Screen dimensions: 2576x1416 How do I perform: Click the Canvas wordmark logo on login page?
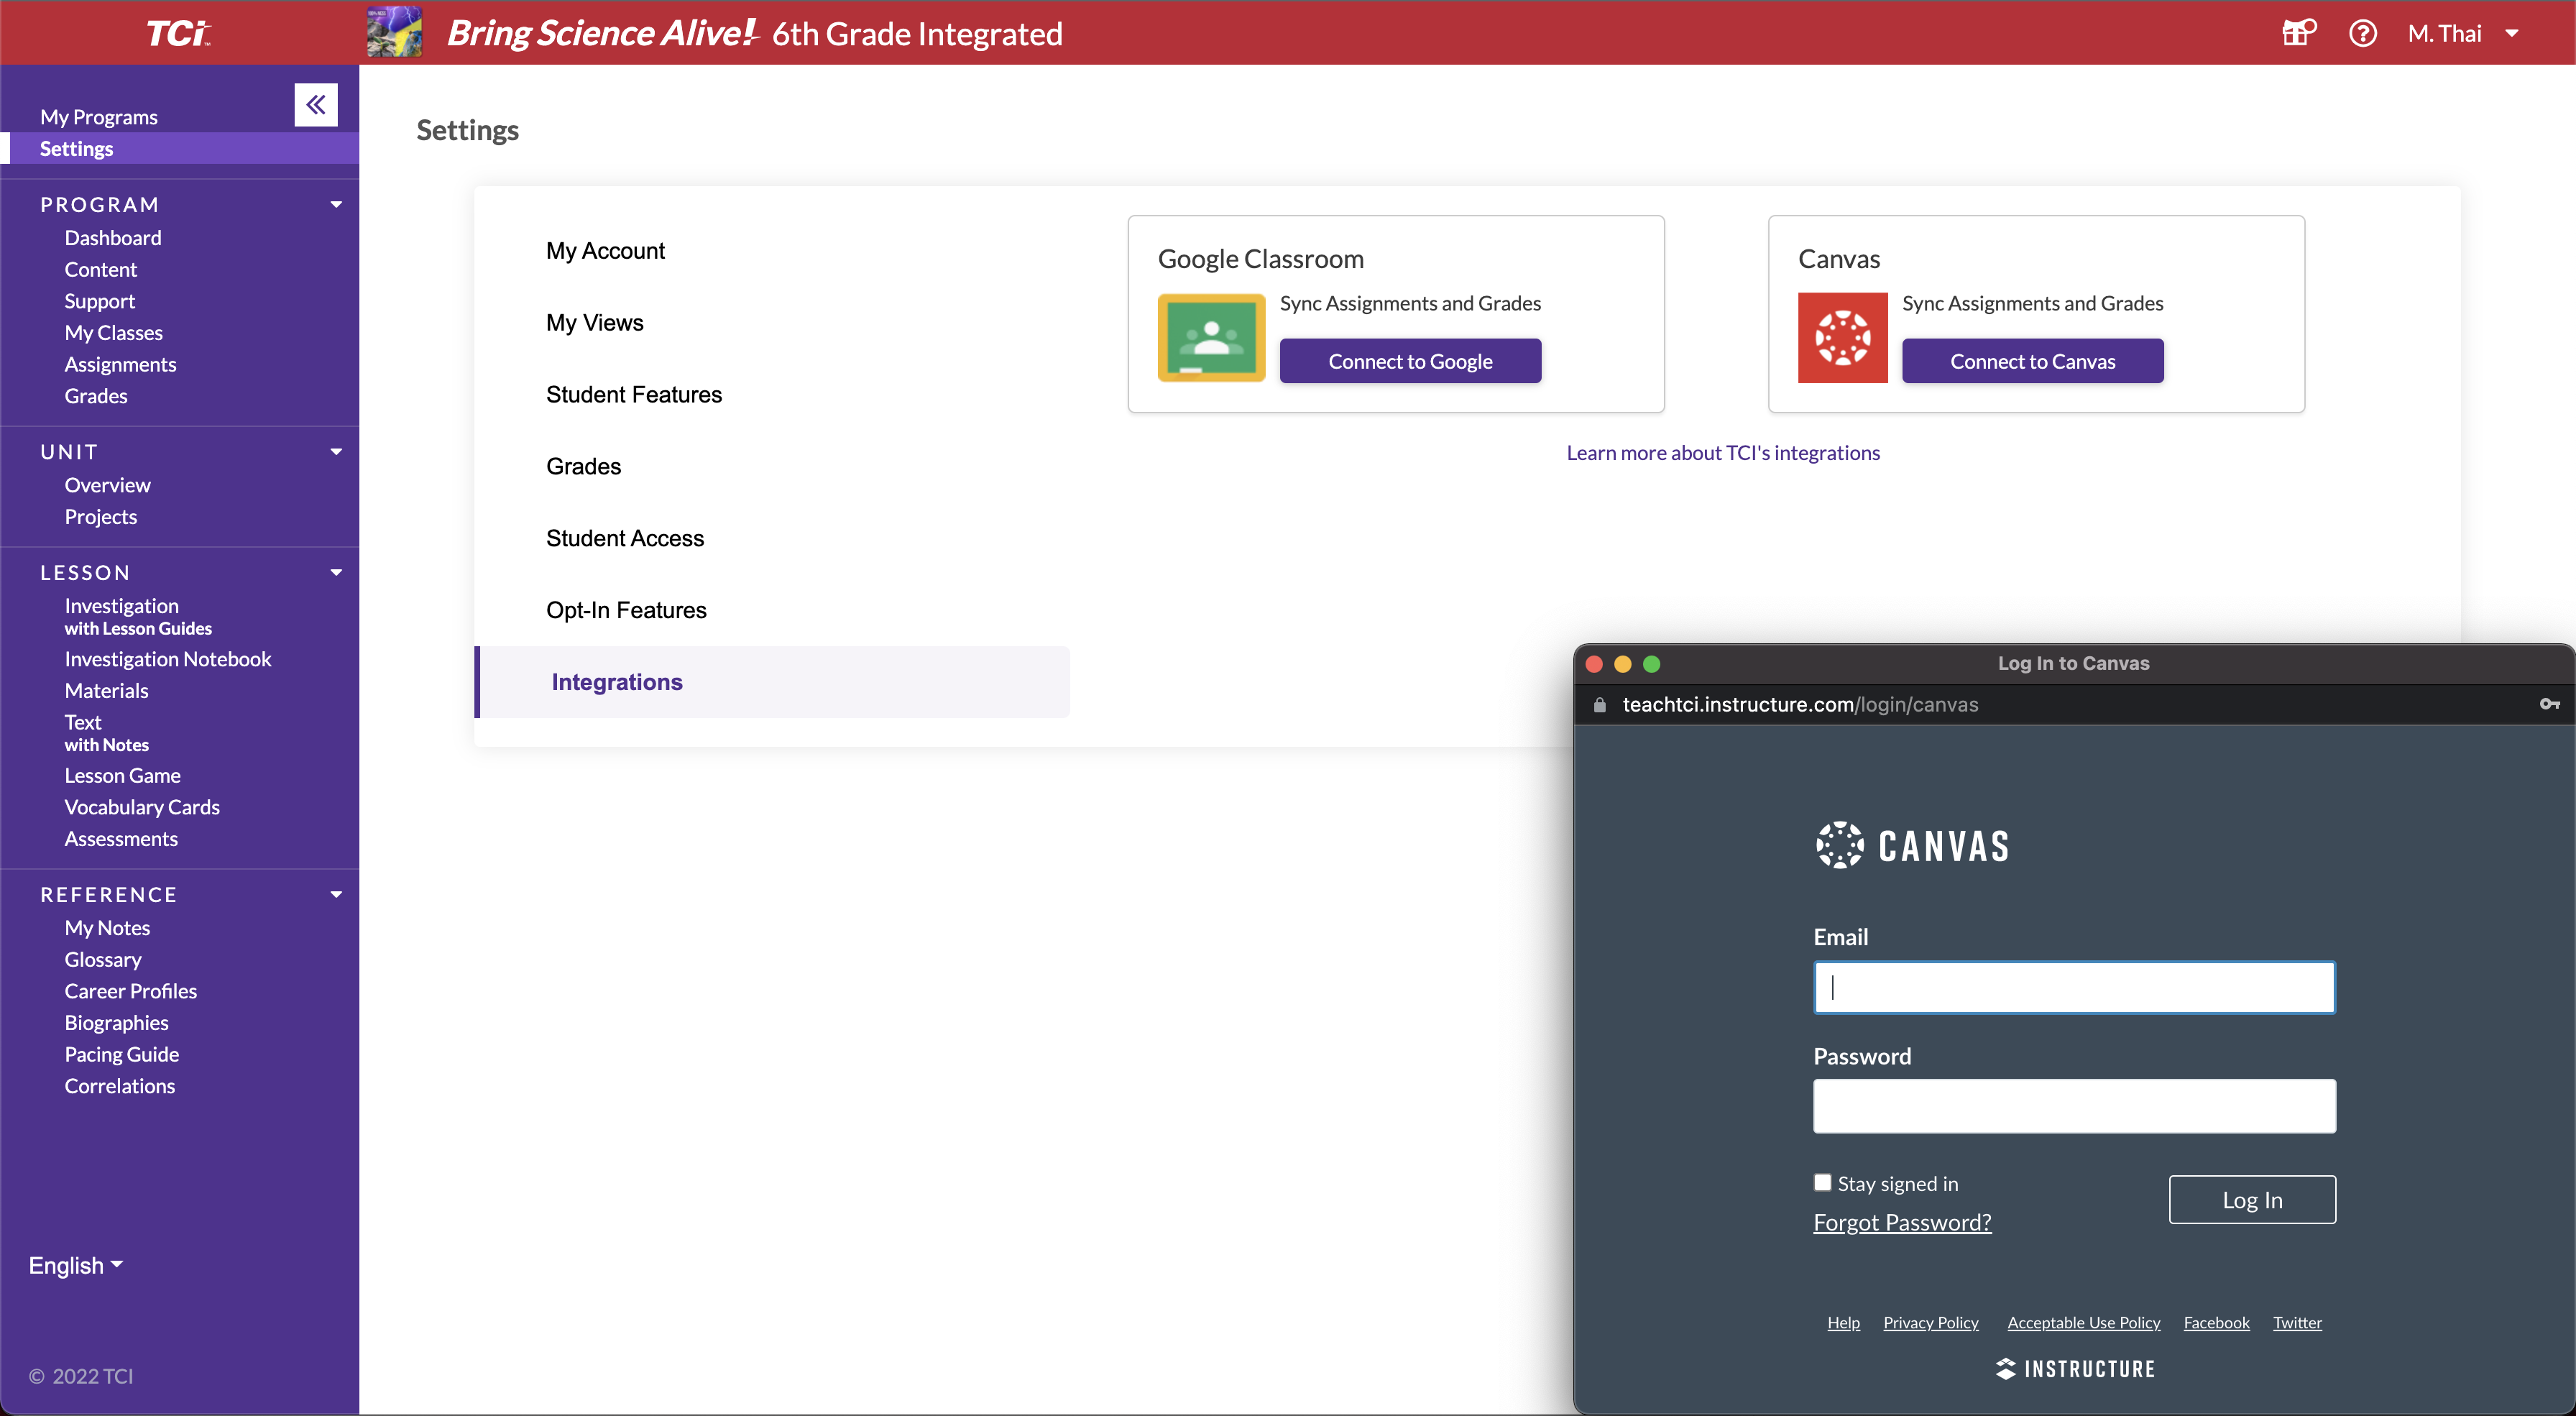click(1912, 845)
